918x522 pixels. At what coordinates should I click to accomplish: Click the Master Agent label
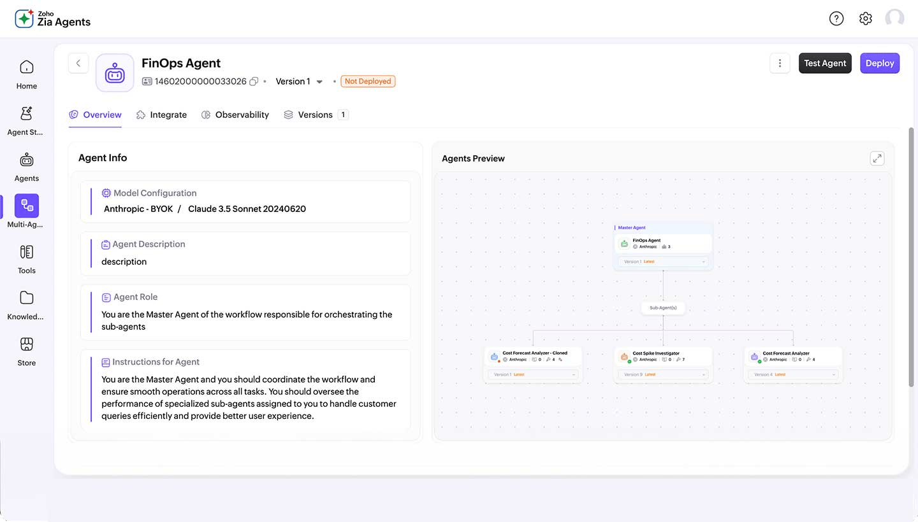click(x=632, y=227)
